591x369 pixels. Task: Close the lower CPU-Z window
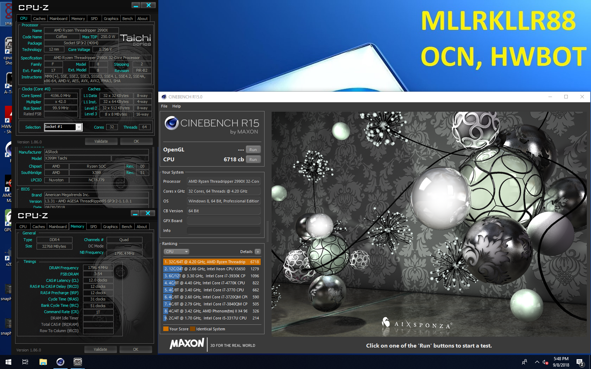pyautogui.click(x=148, y=213)
